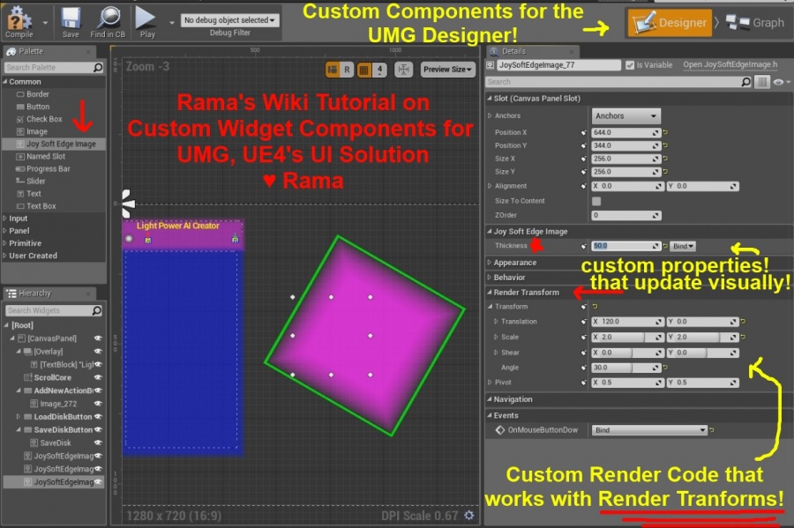Compile the widget blueprint

[x=19, y=23]
